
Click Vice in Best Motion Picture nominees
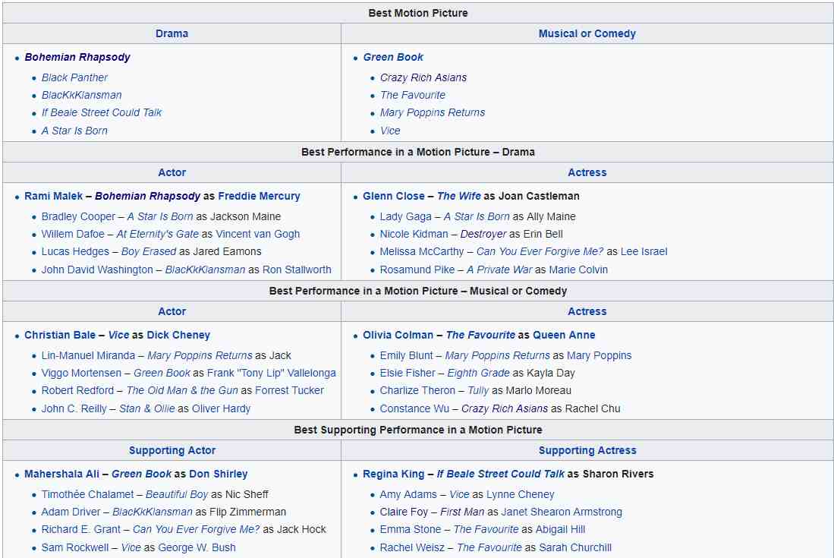point(390,131)
